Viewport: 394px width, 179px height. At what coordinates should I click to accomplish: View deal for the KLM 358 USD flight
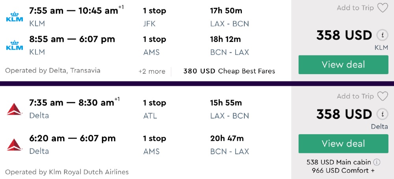343,65
